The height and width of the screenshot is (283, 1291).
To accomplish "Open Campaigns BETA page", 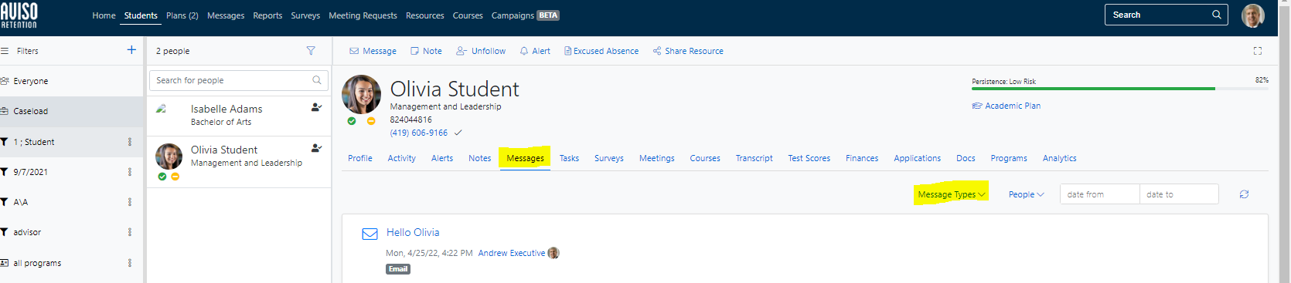I will 526,15.
